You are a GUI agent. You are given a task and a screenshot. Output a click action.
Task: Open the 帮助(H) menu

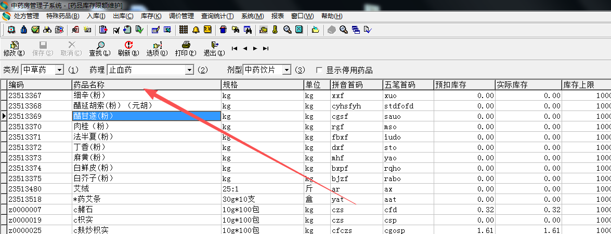tap(332, 16)
